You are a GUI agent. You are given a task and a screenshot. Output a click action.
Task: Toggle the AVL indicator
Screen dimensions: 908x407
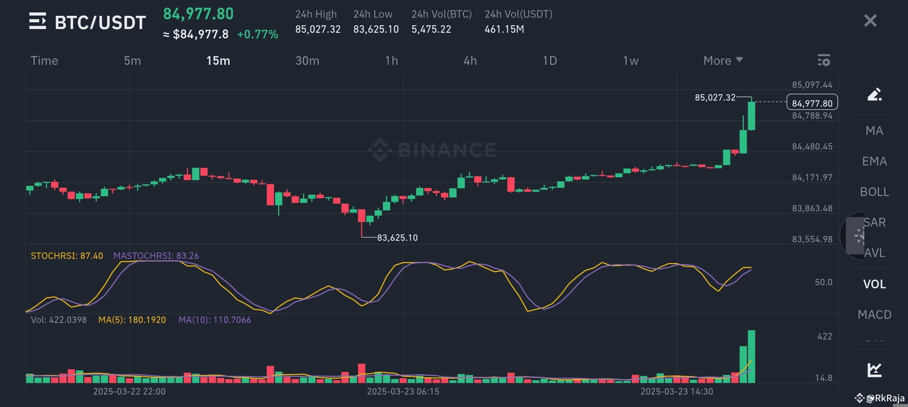pos(874,253)
